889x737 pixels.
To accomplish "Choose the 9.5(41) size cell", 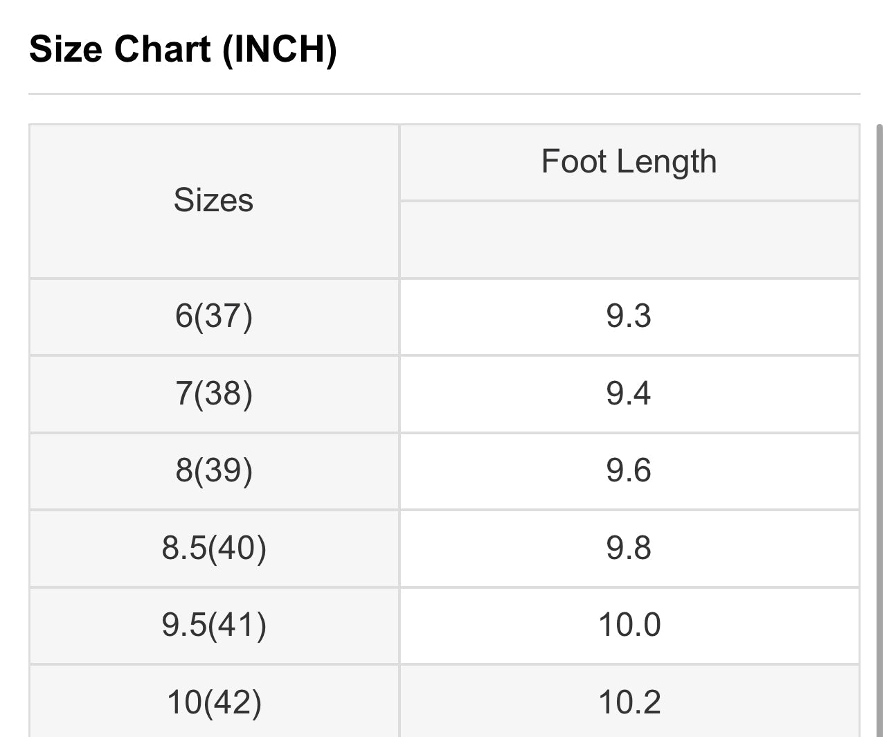I will point(213,625).
